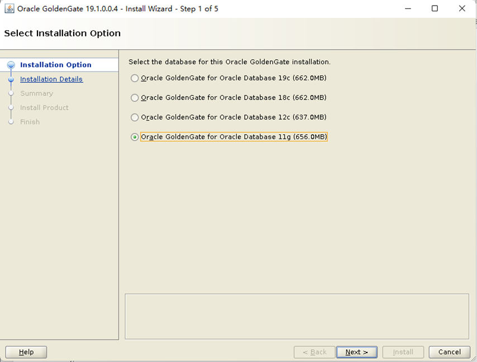Maximize the Install Wizard window

(435, 8)
